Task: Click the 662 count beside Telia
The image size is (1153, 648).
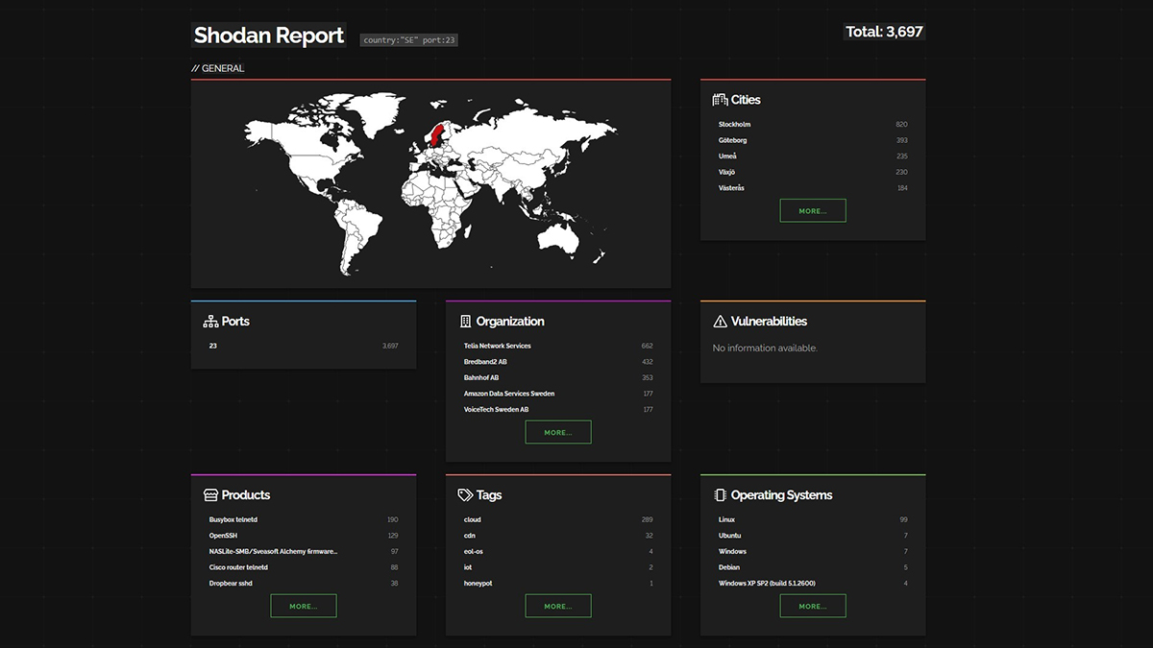Action: 647,346
